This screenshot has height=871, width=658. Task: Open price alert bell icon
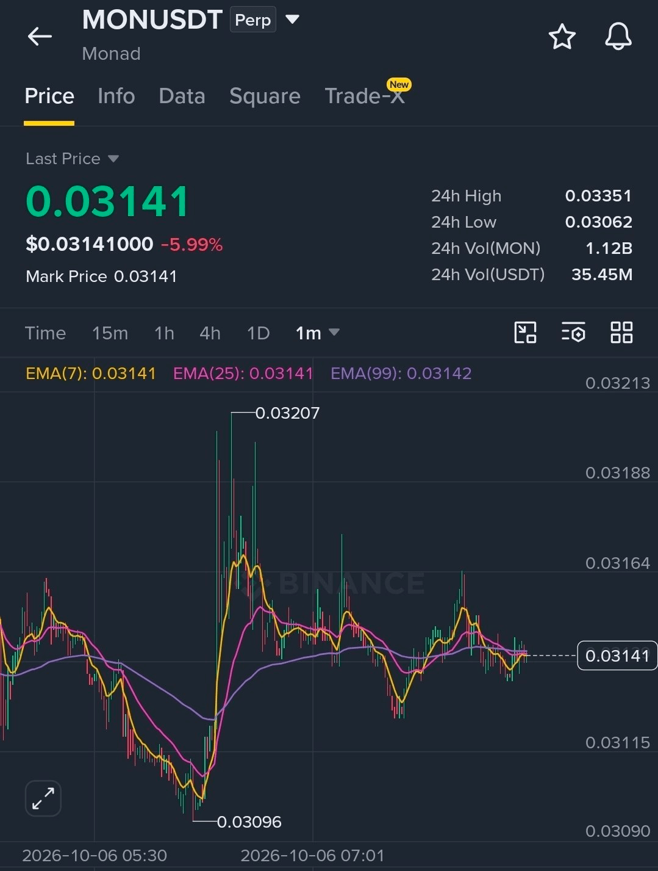618,37
